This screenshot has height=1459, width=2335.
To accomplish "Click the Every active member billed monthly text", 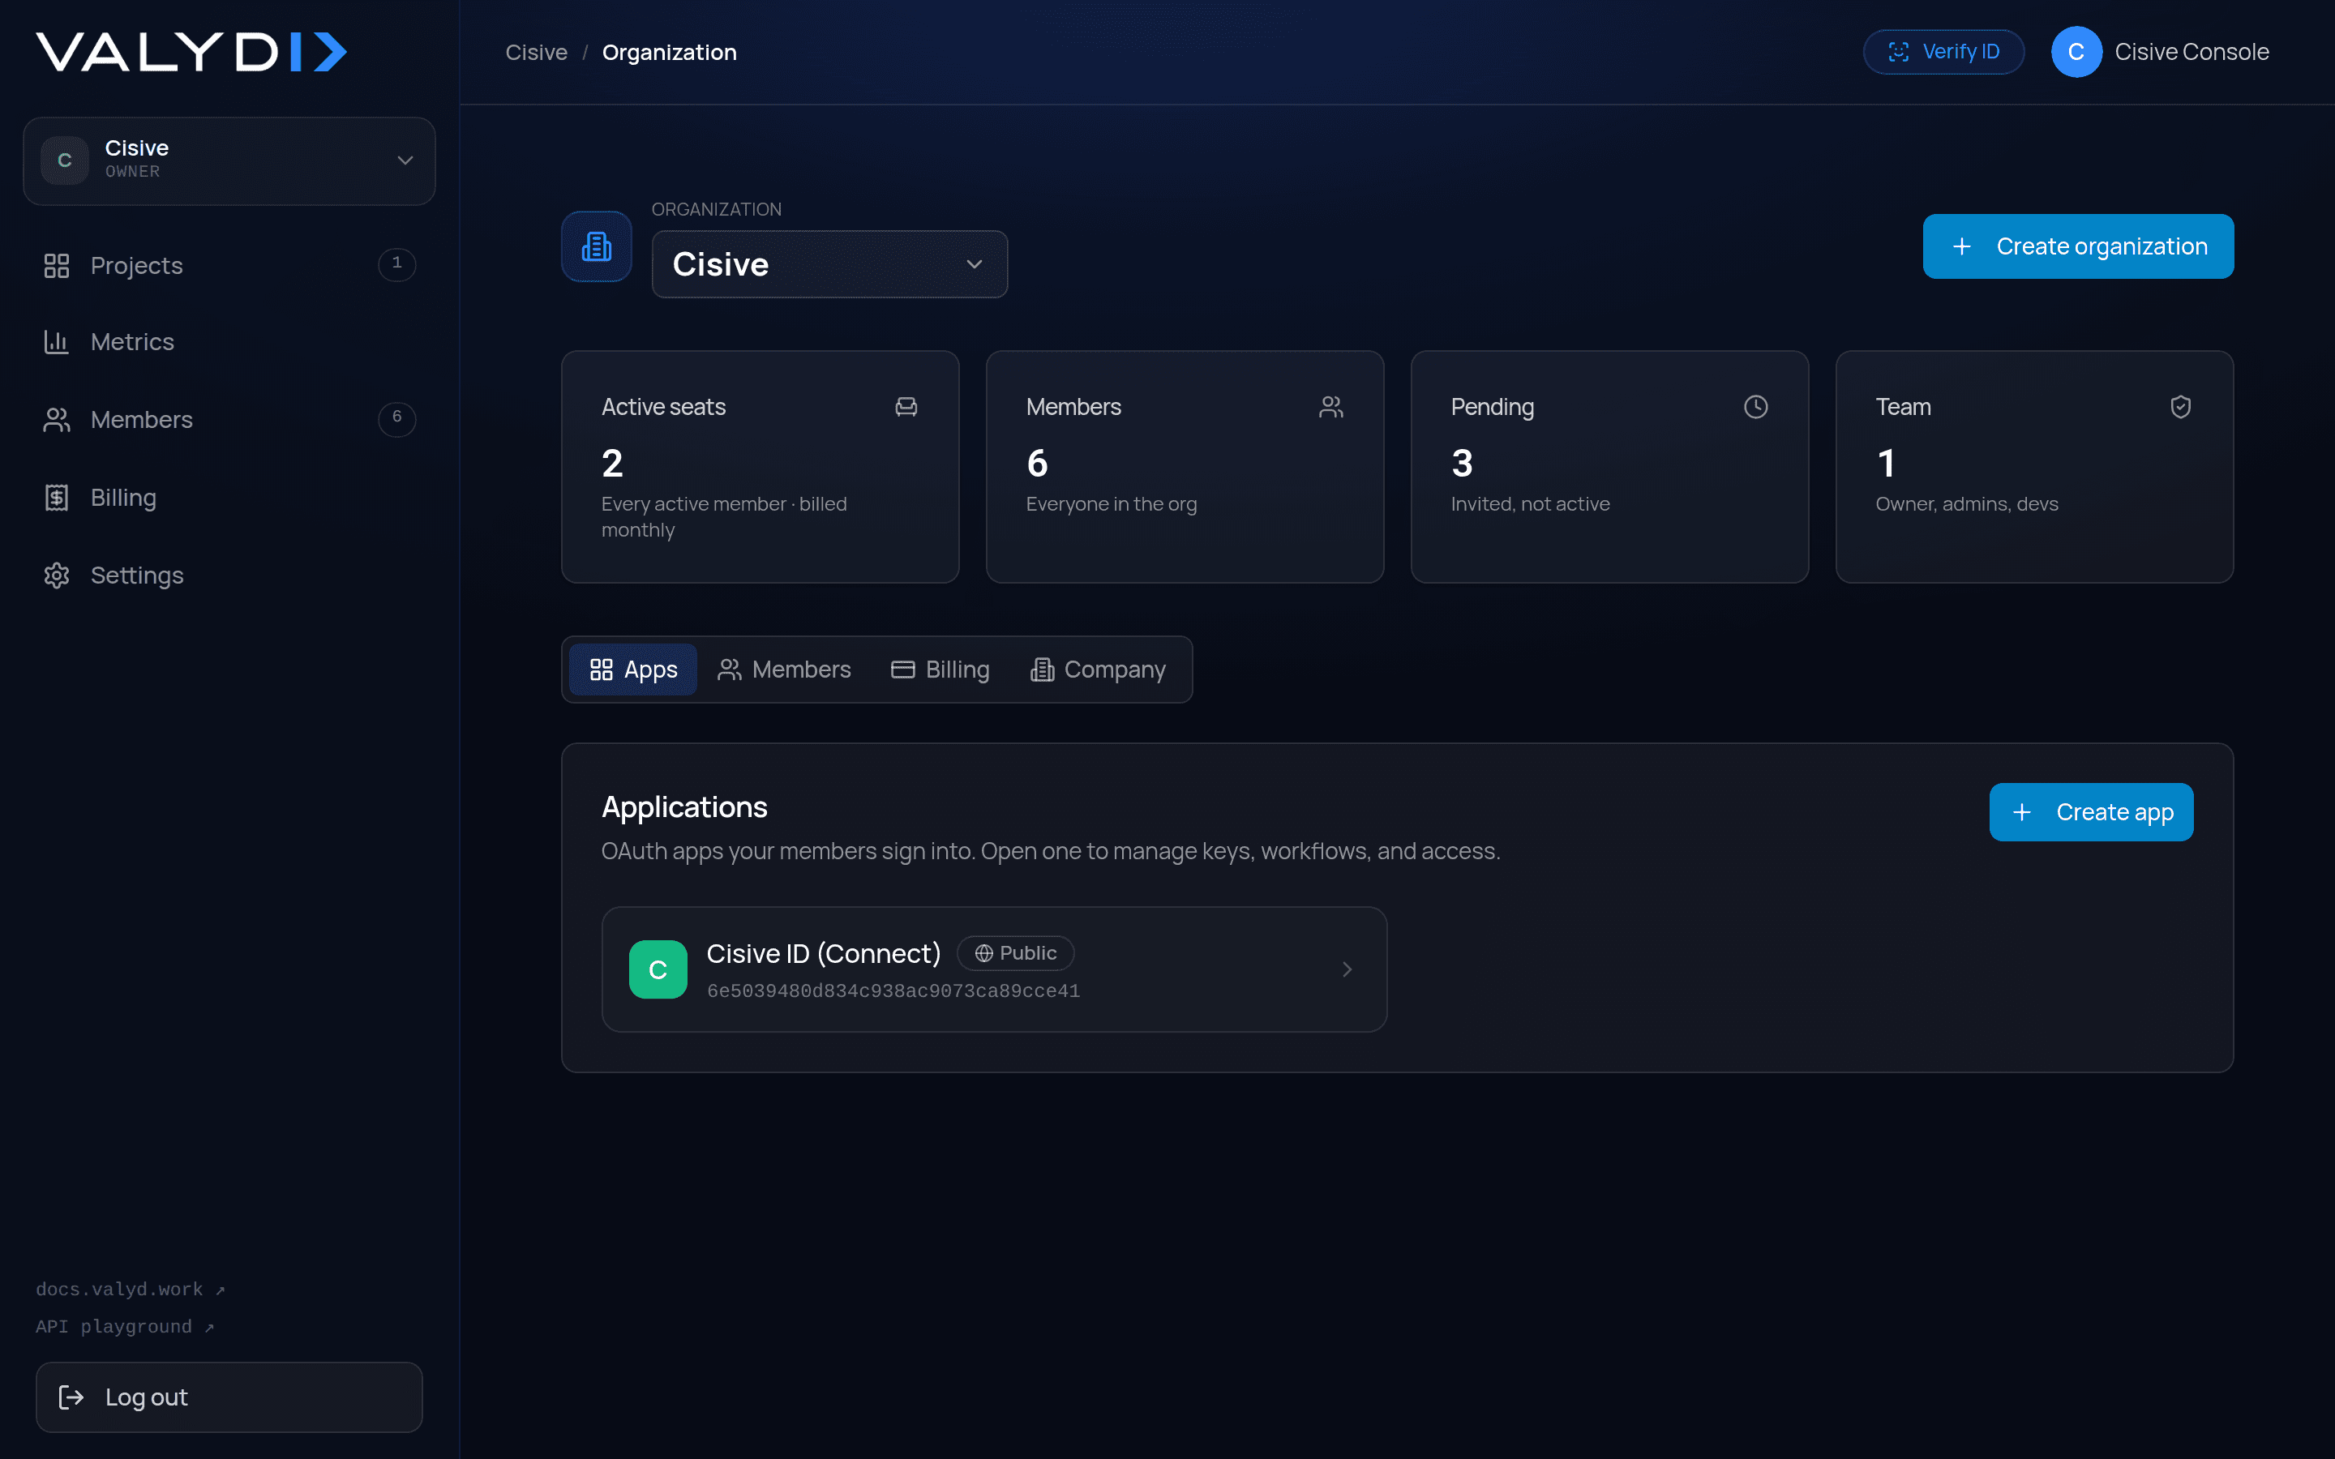I will click(724, 517).
